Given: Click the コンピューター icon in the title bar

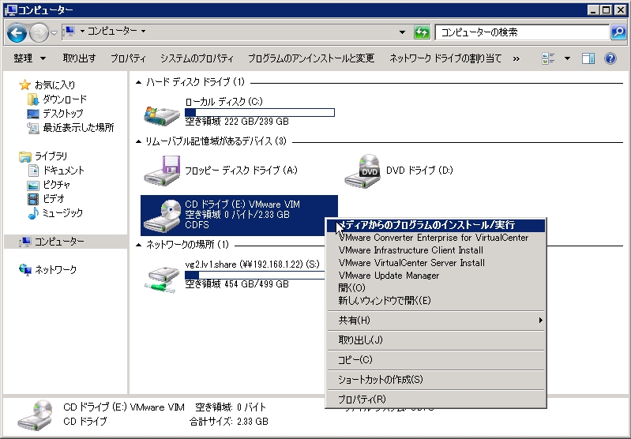Looking at the screenshot, I should click(x=10, y=9).
